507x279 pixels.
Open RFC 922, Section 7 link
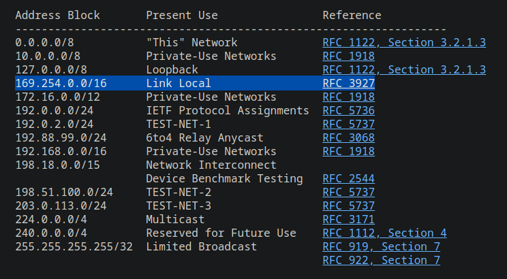coord(382,260)
